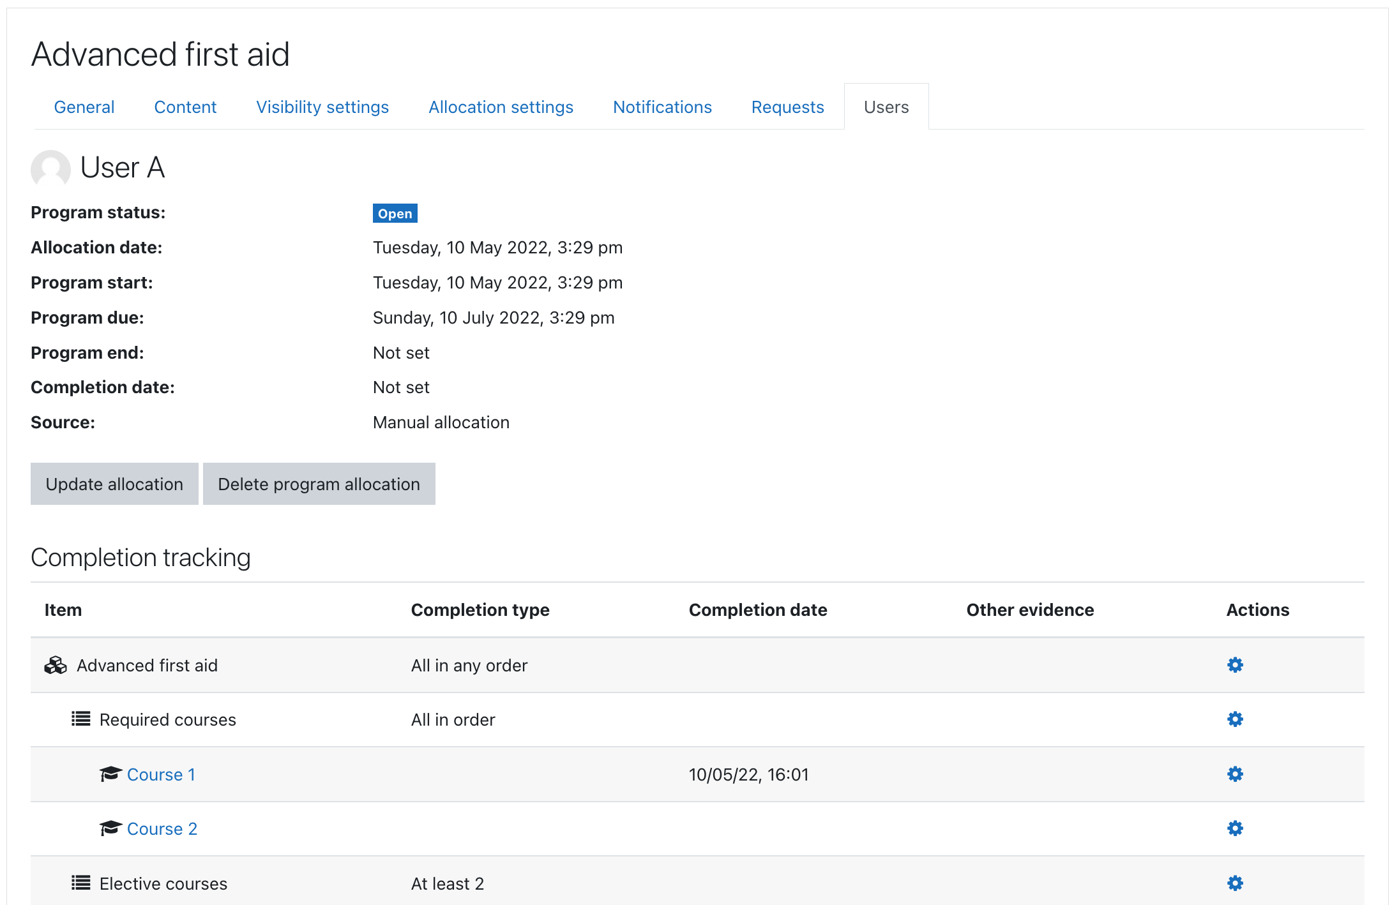Click Delete program allocation button

[319, 484]
